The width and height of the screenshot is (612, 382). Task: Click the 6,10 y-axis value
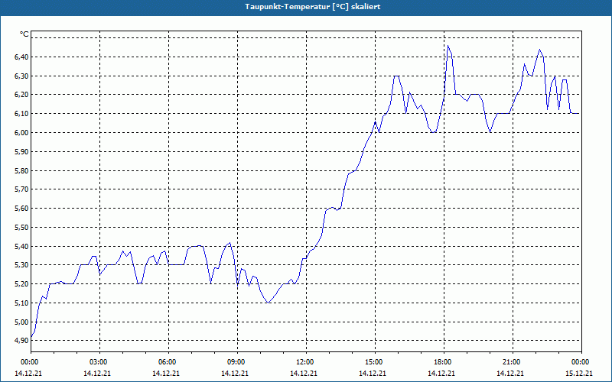(x=21, y=114)
